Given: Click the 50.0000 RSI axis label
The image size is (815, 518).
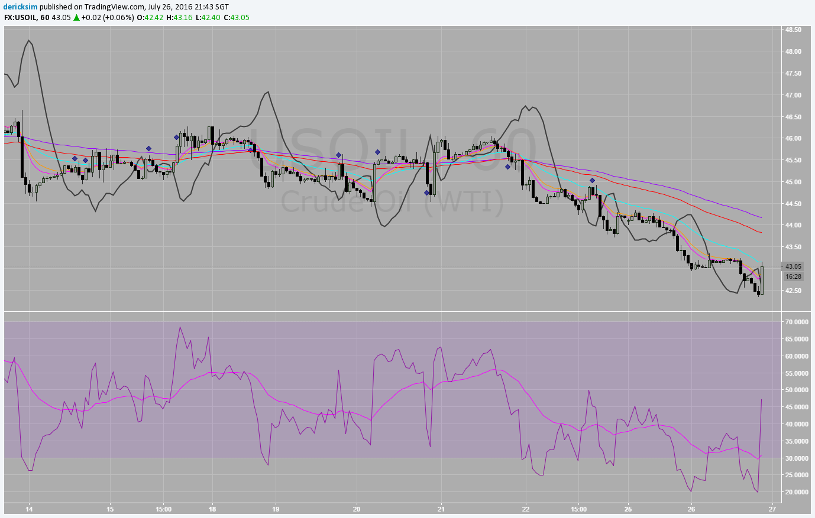Looking at the screenshot, I should [x=797, y=390].
